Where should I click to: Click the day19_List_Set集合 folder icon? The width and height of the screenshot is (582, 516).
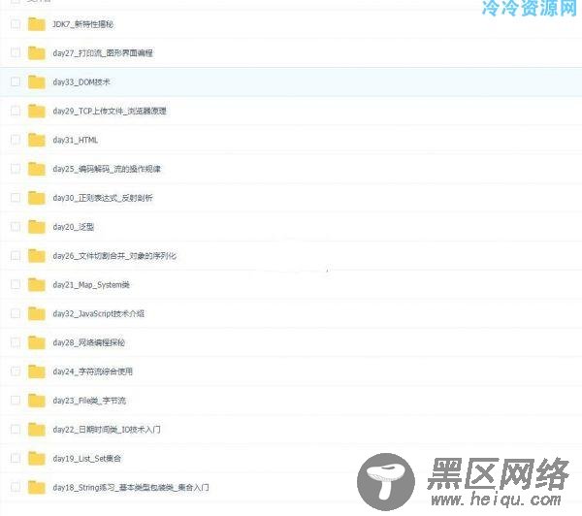(x=37, y=459)
